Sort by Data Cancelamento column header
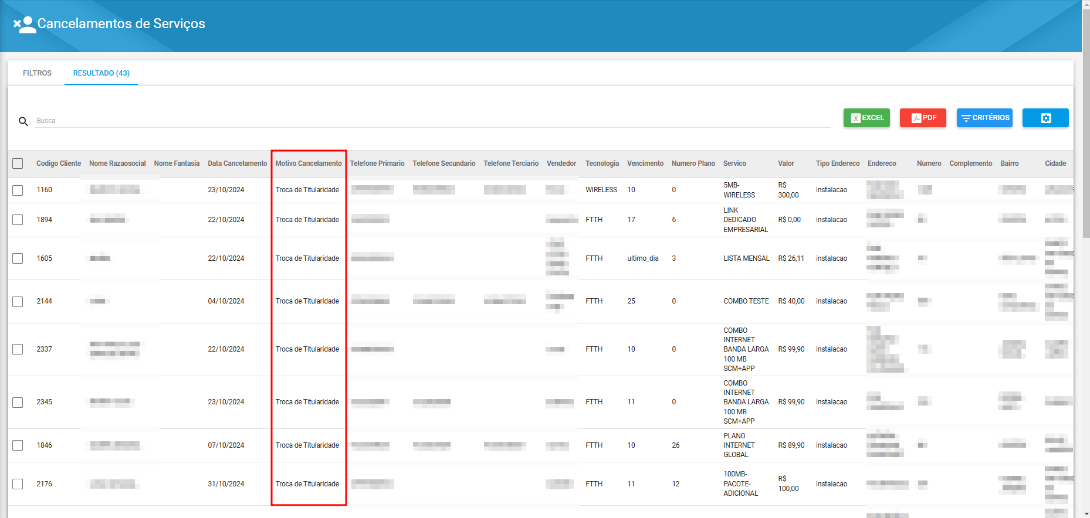 pos(237,163)
